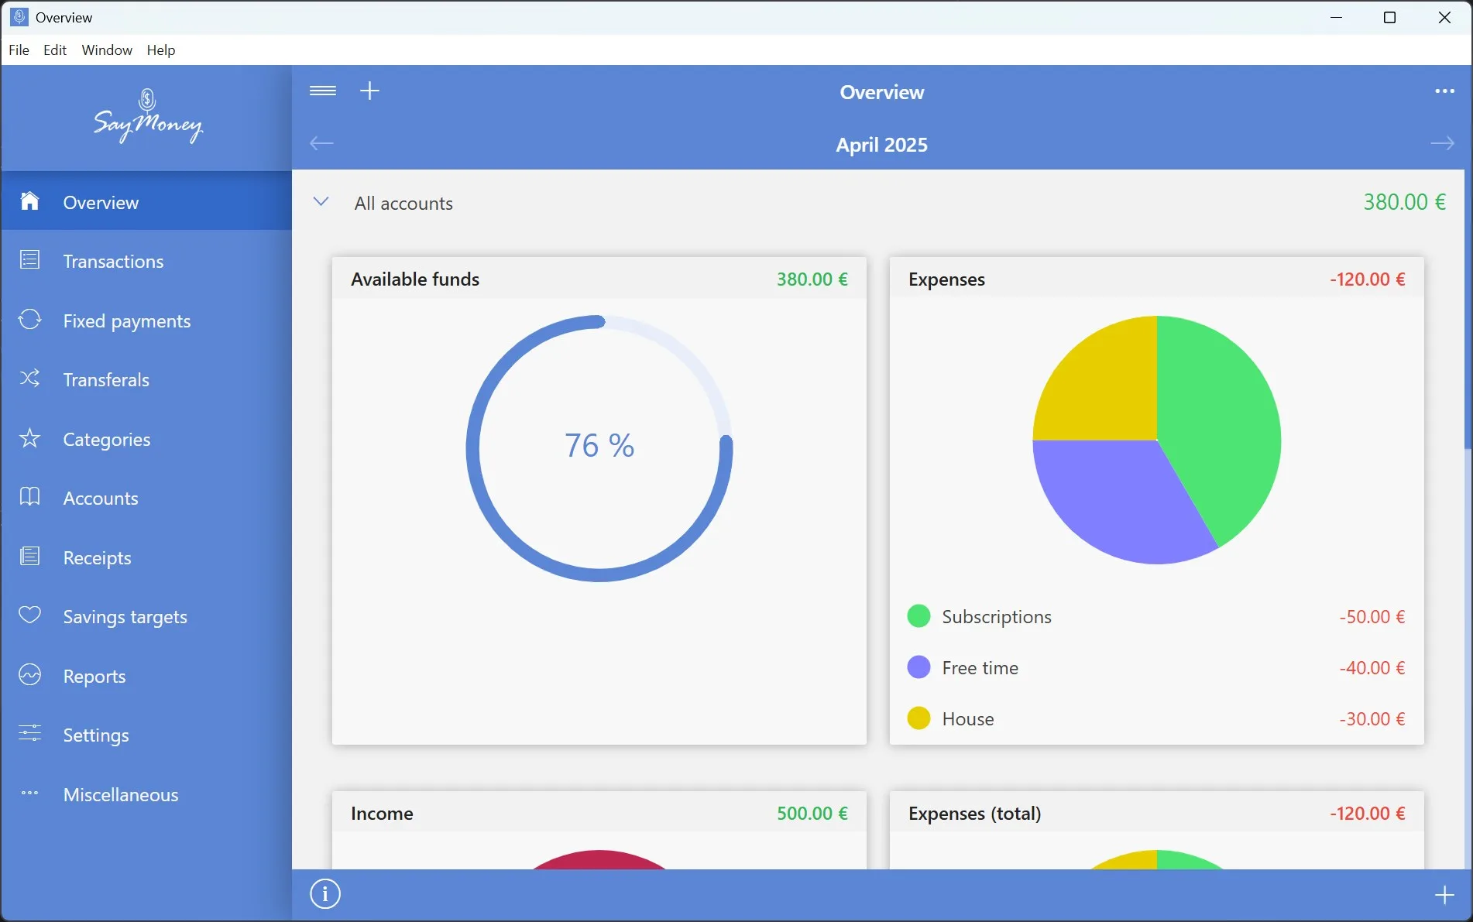Open the Fixed payments page label
This screenshot has width=1473, height=922.
click(127, 321)
